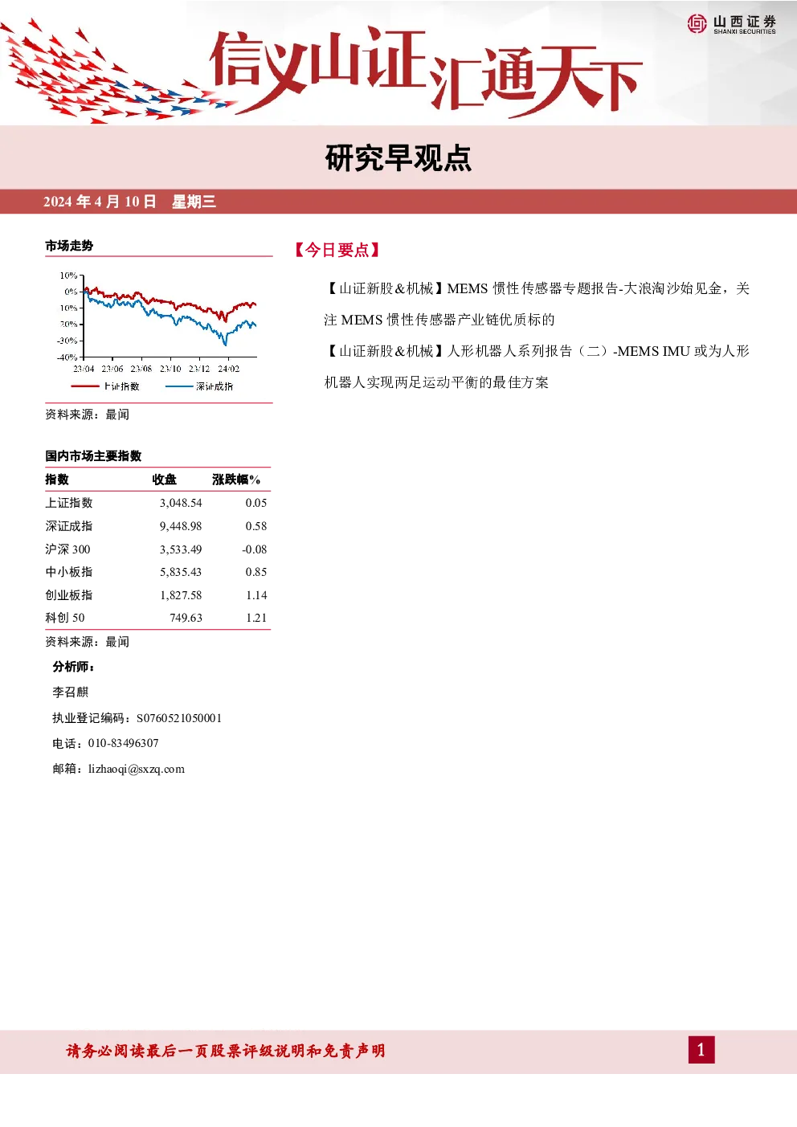
Task: Click the 上证指数 row label in table
Action: [69, 503]
